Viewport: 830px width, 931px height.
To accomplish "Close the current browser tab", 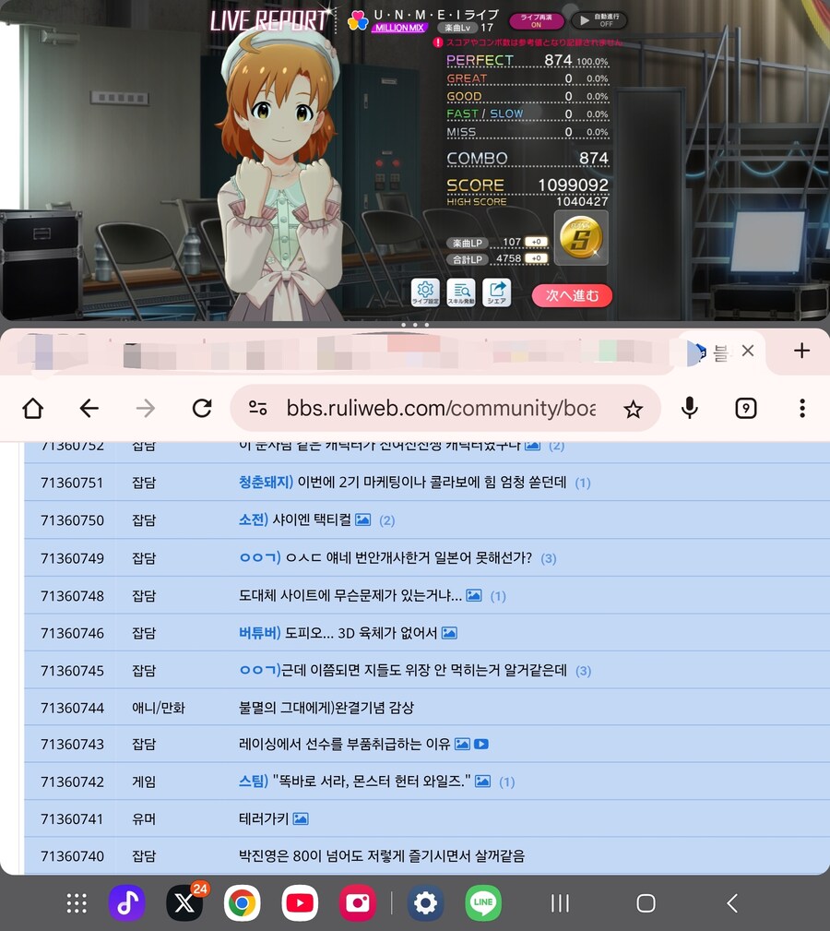I will [x=748, y=351].
